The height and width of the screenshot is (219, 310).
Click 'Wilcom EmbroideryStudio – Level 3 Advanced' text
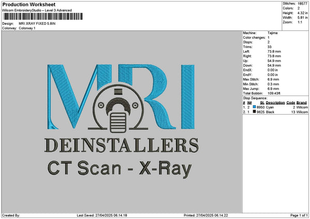(x=37, y=10)
